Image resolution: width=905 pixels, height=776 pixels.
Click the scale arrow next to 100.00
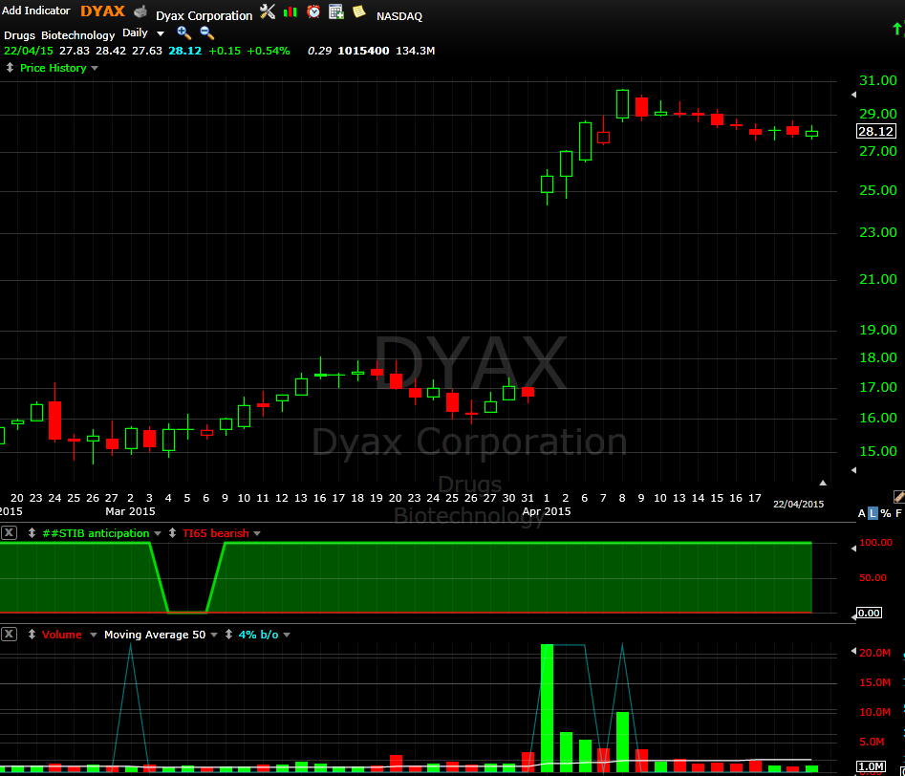854,549
